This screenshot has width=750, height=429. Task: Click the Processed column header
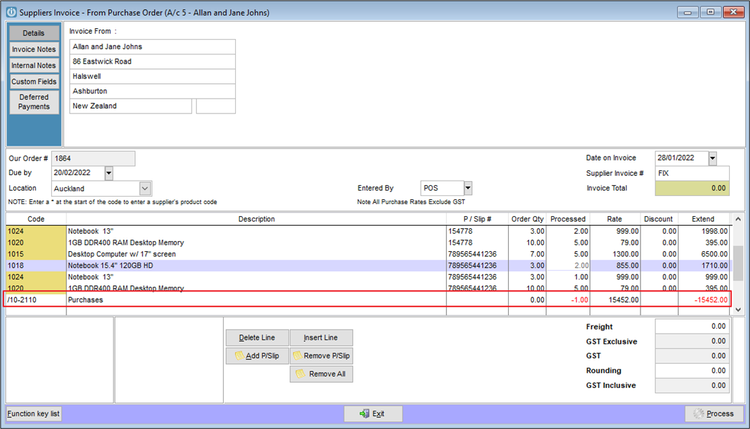568,220
